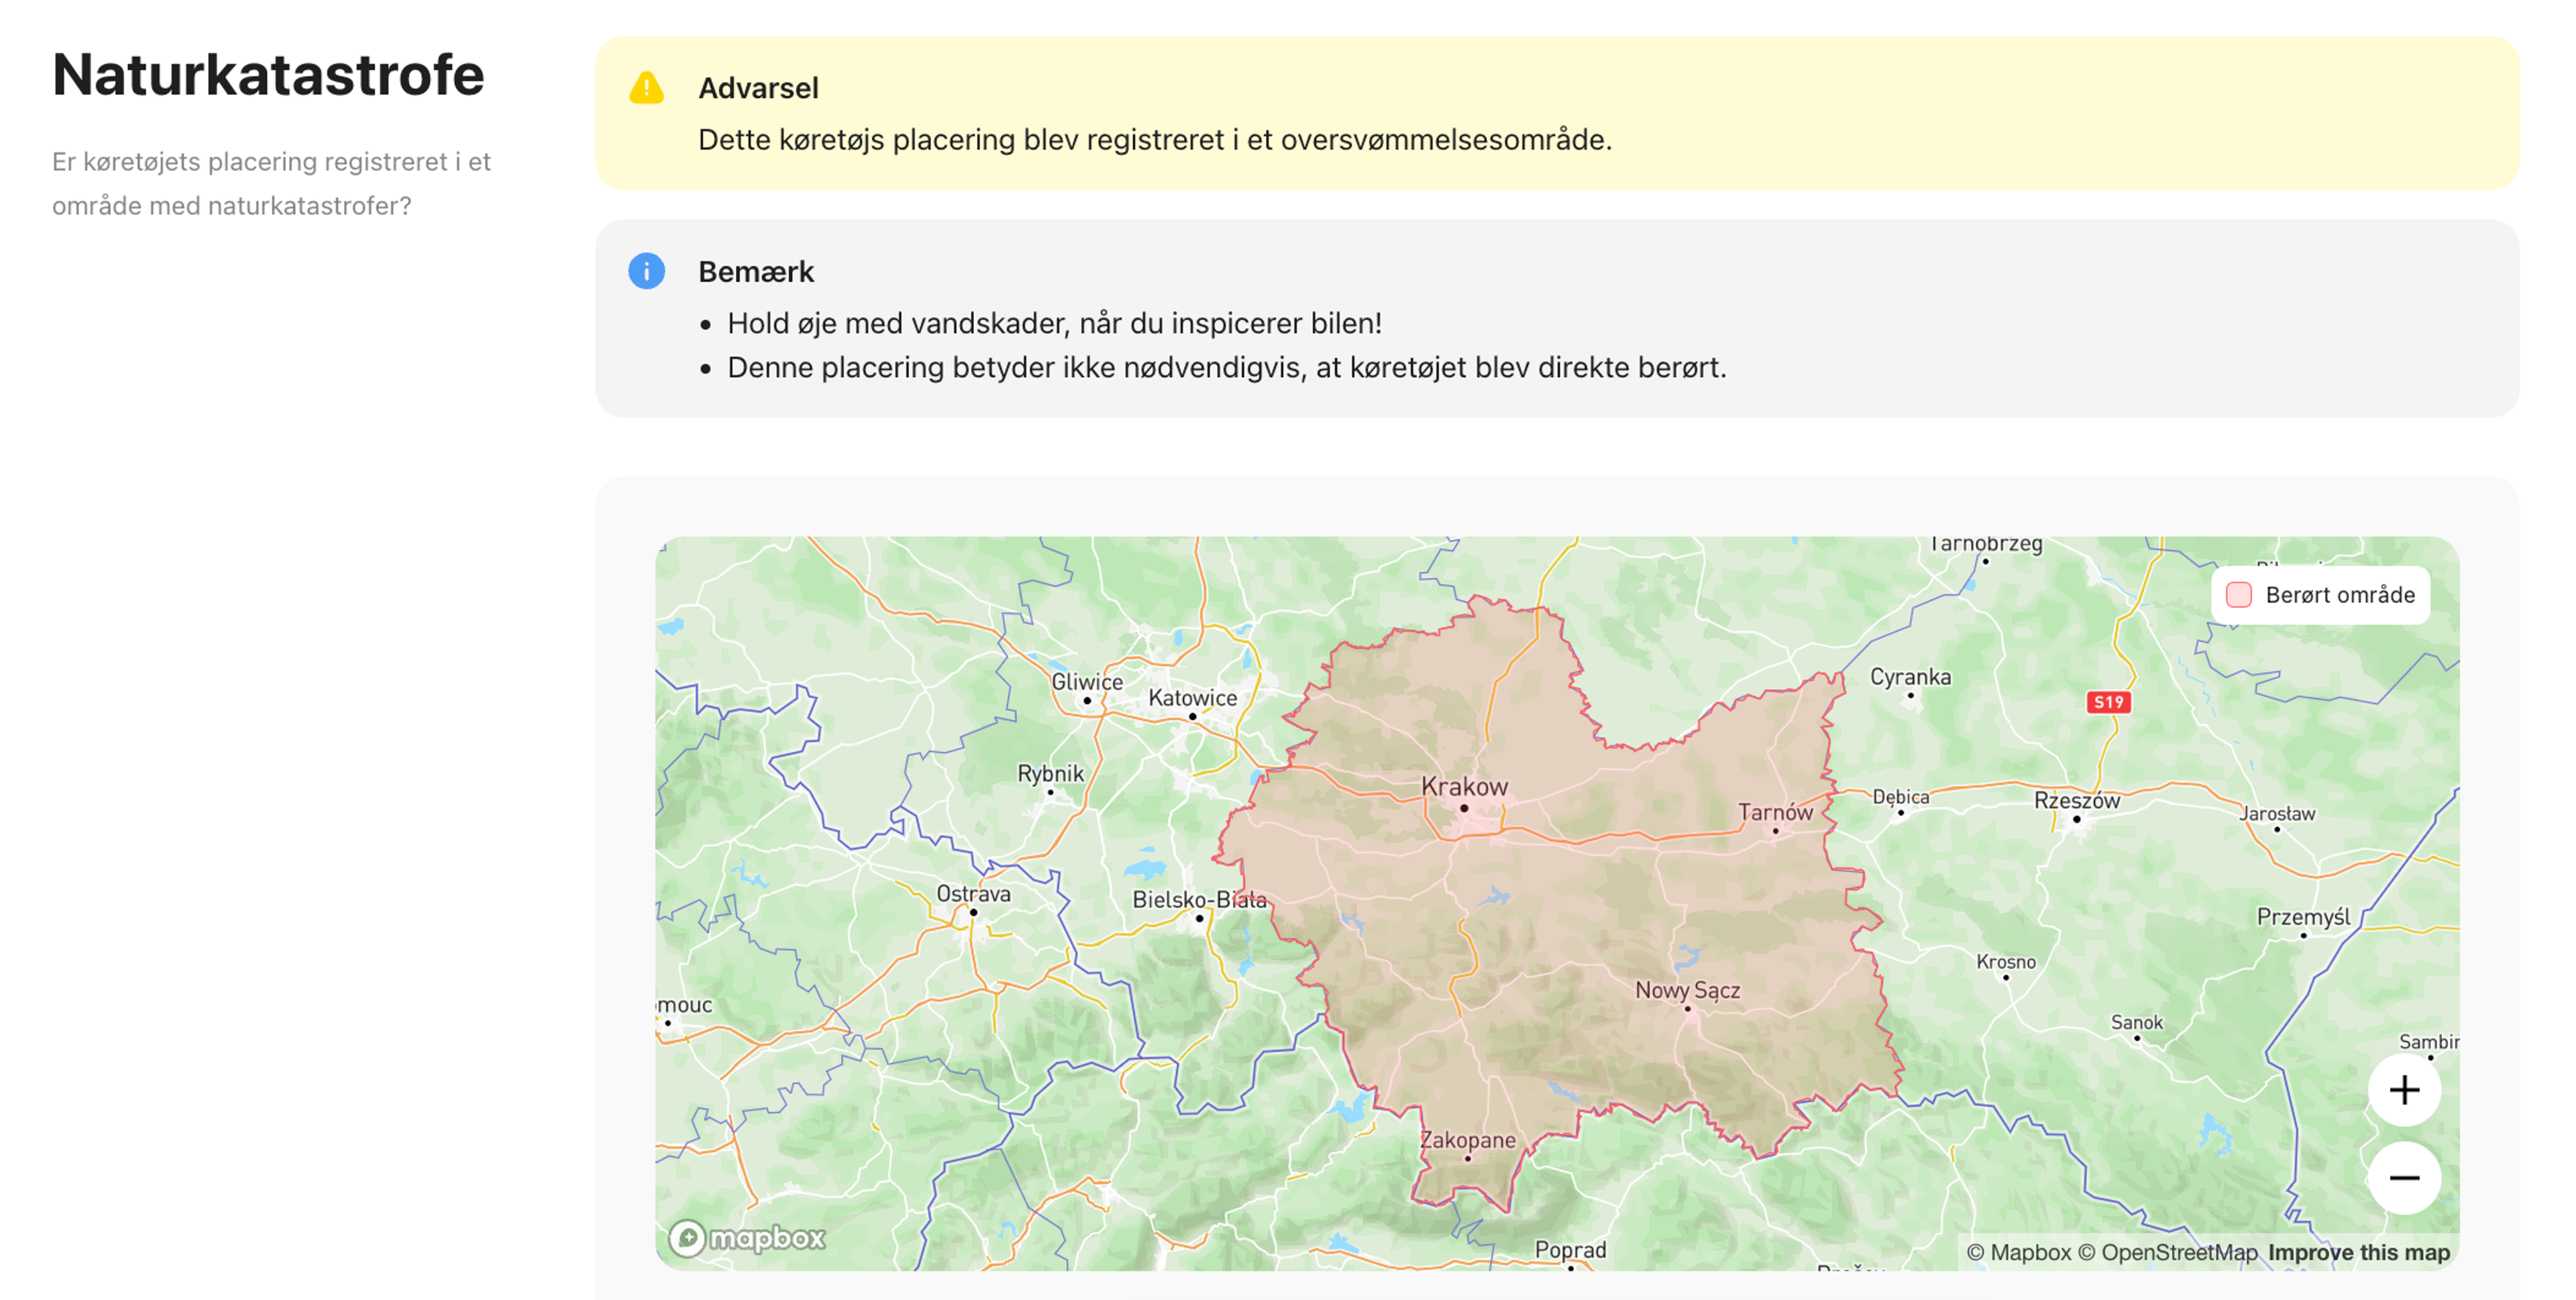The height and width of the screenshot is (1300, 2576).
Task: Open the Mapbox logo link
Action: (747, 1238)
